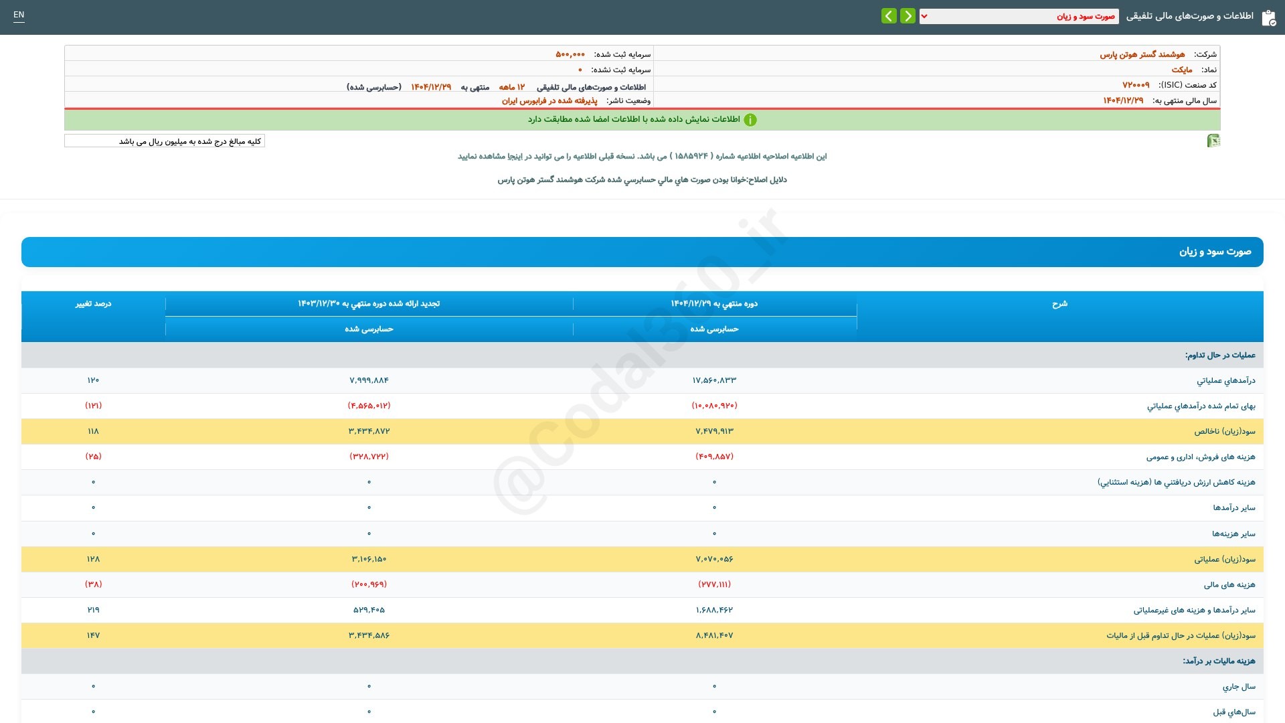Open the previous notice via اینجا link
Screen dimensions: 1285x723
coord(516,156)
